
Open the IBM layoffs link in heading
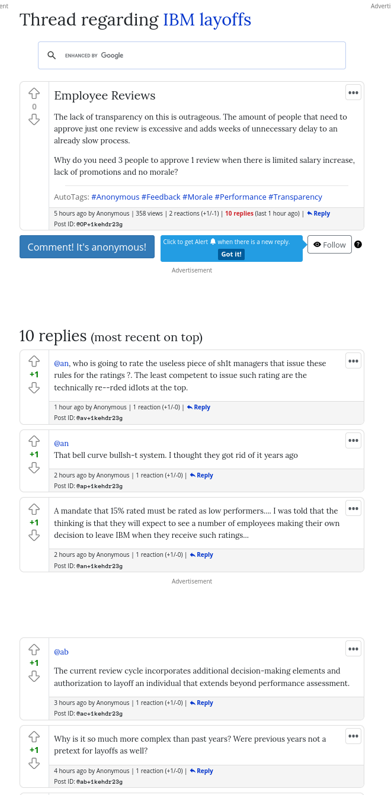(207, 20)
